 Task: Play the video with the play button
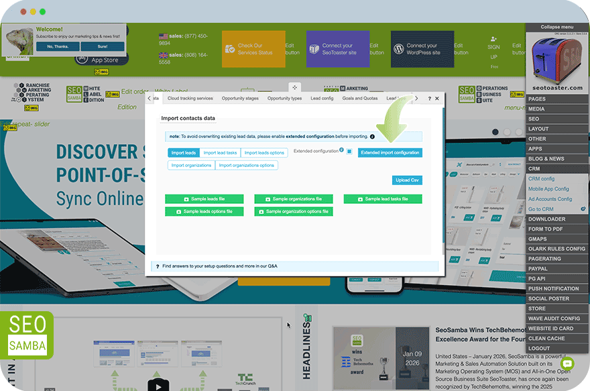158,386
